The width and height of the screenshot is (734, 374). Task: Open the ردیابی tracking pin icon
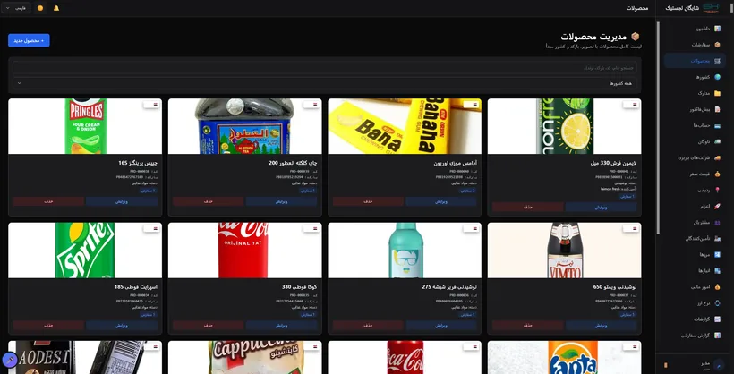[717, 190]
